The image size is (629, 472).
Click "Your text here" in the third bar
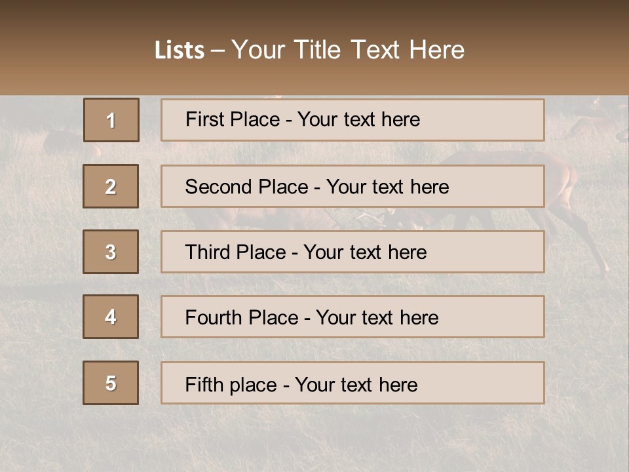pyautogui.click(x=365, y=252)
